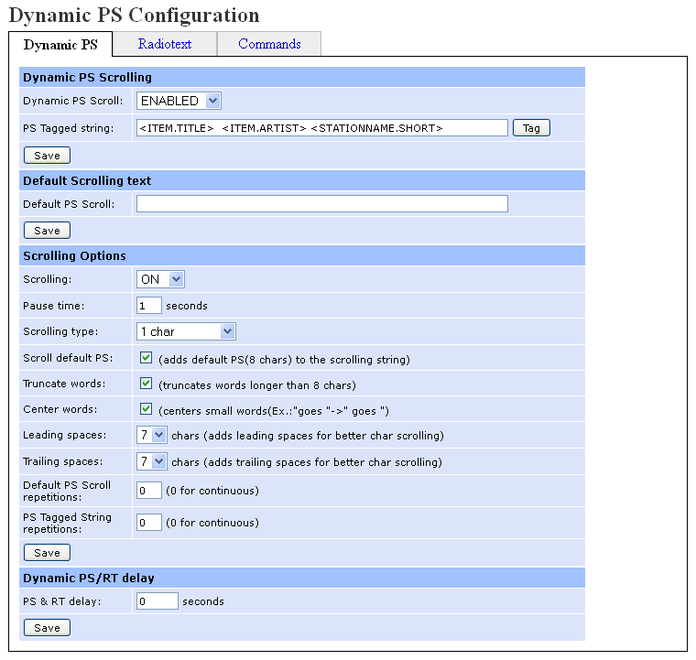
Task: Open the Dynamic PS Scroll ENABLED dropdown
Action: tap(179, 101)
